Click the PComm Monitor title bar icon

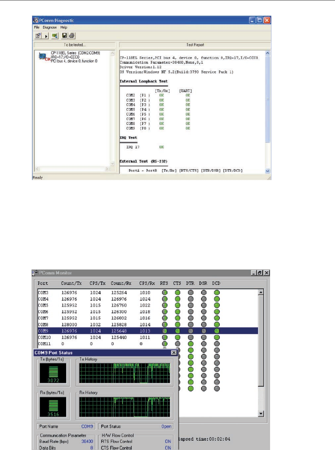[x=35, y=273]
